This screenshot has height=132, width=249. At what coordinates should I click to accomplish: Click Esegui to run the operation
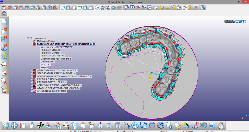[44, 68]
